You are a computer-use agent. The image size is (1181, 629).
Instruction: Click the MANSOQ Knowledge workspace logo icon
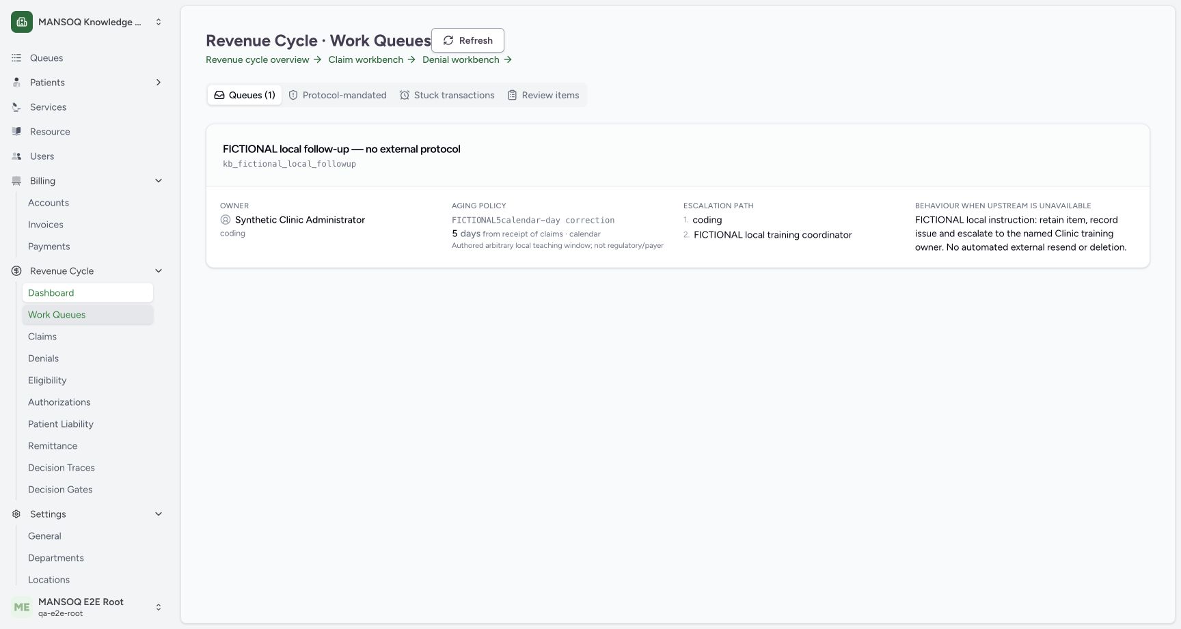[22, 22]
